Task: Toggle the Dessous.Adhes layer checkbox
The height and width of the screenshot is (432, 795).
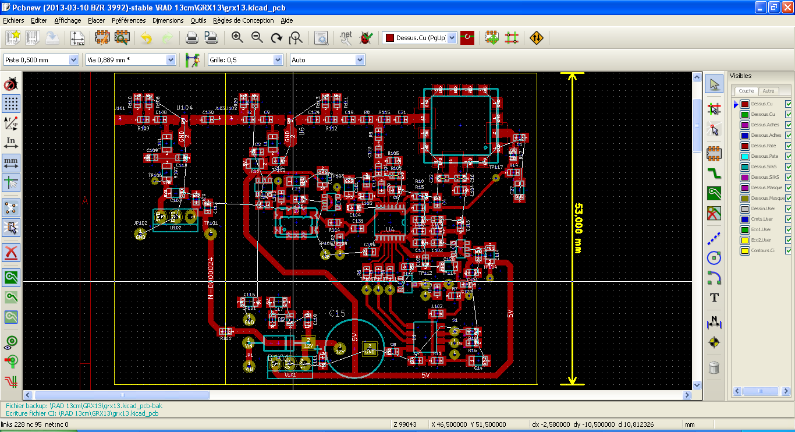Action: click(789, 135)
